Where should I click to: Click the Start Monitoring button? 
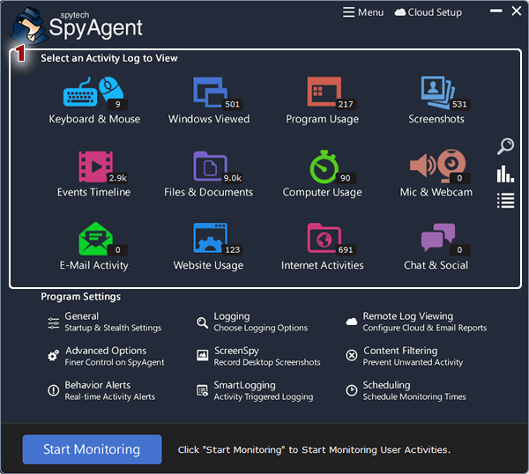coord(92,449)
